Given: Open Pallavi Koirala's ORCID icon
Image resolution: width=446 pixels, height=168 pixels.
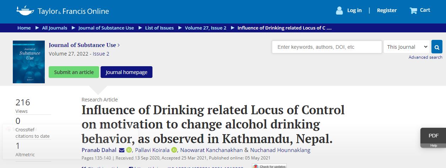Looking at the screenshot, I should click(x=174, y=150).
